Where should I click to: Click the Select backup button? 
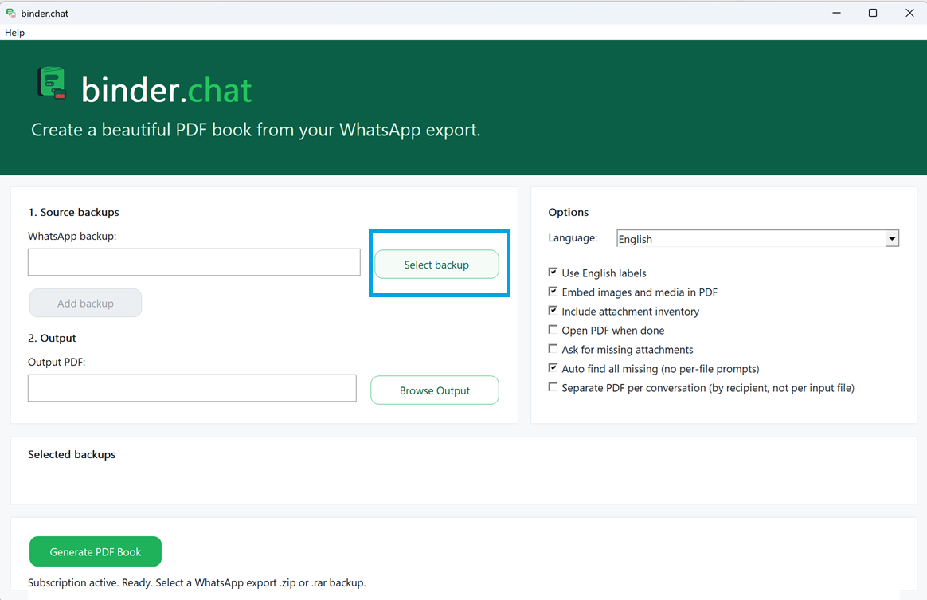[x=436, y=265]
